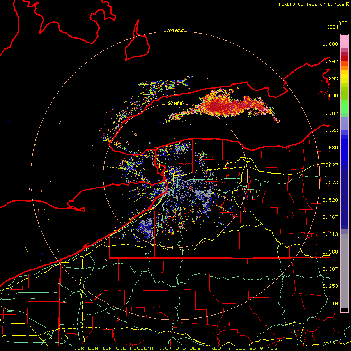The height and width of the screenshot is (351, 351).
Task: Click the 0.787 legend value
Action: click(330, 113)
